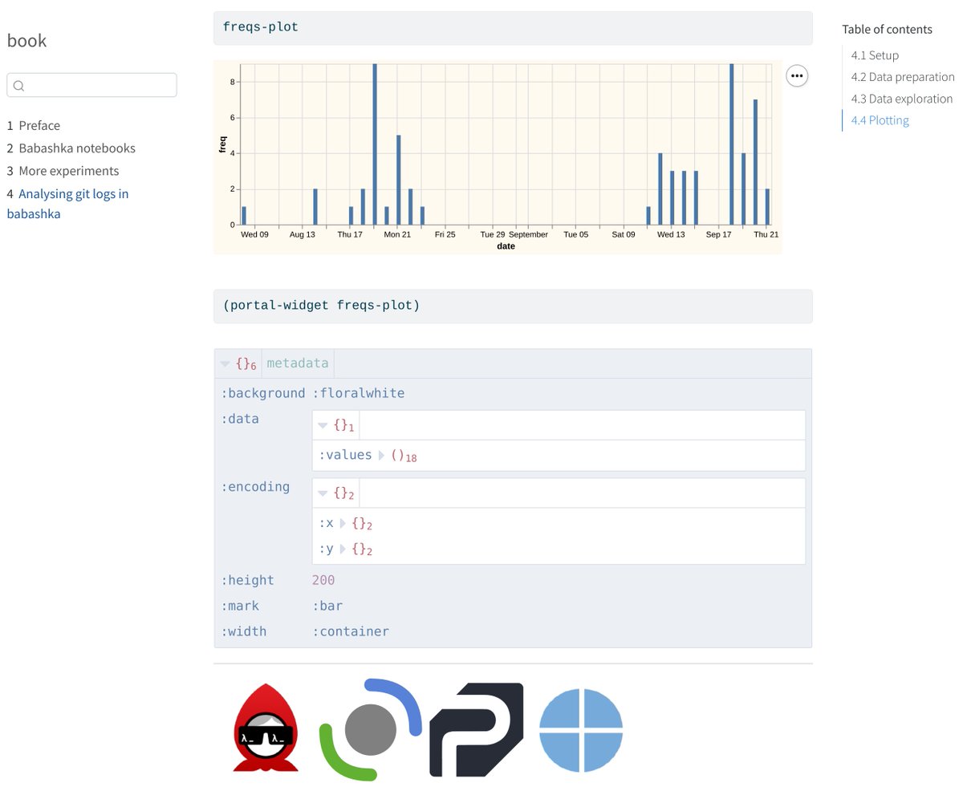Jump to 4.4 Plotting section

click(x=880, y=120)
